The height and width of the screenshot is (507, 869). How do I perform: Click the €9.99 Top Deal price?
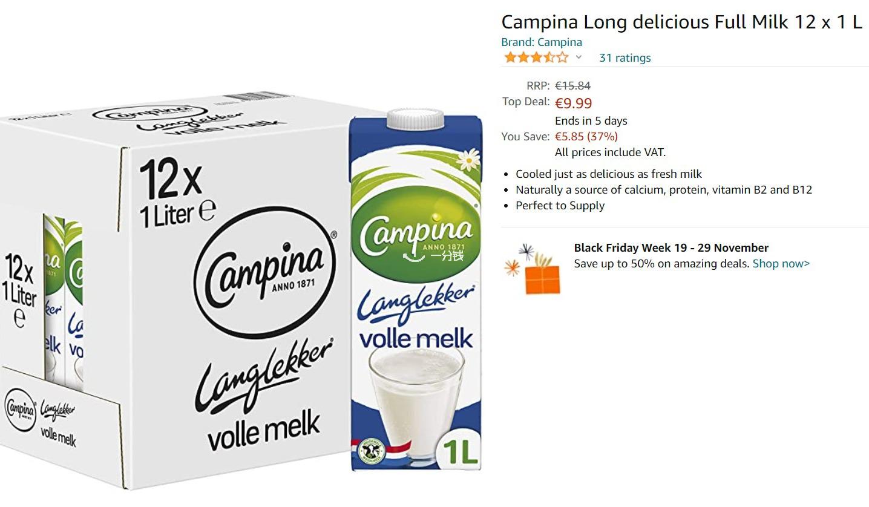click(x=573, y=103)
